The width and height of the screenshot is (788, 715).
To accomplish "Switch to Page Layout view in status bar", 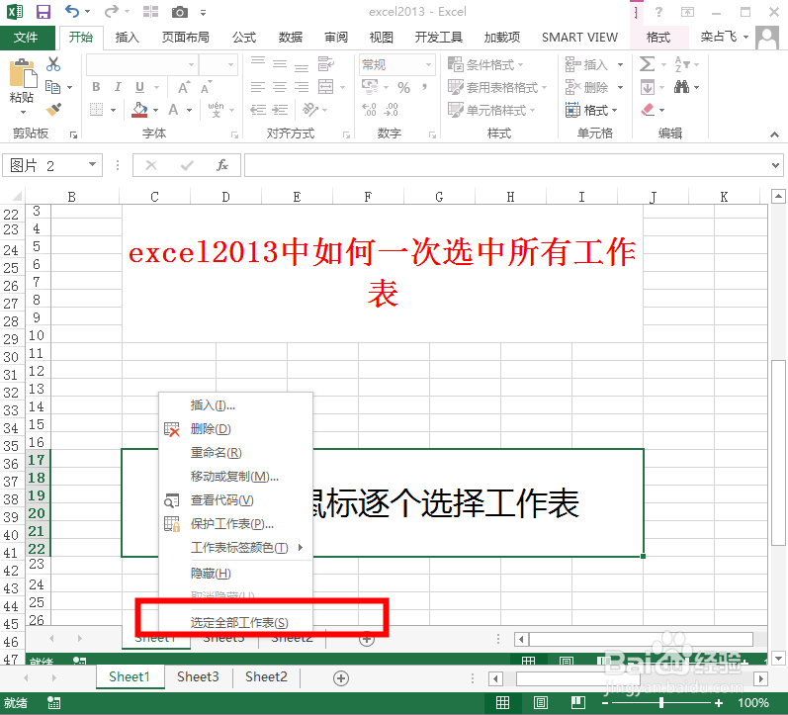I will (541, 703).
